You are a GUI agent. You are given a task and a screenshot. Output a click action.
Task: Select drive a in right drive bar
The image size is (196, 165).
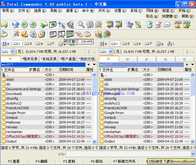click(104, 44)
